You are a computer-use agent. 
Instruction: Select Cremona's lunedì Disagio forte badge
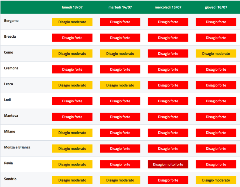pos(72,69)
